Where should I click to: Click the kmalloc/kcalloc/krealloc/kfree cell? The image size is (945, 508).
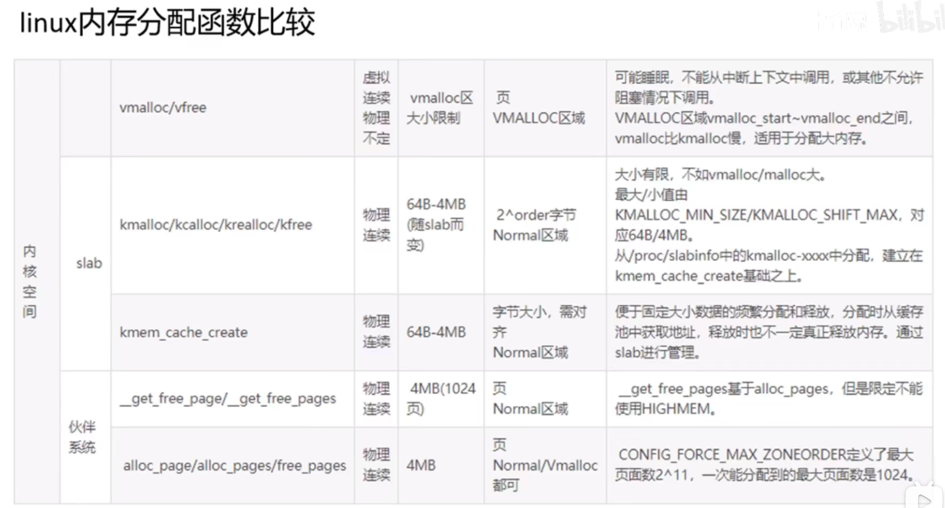tap(216, 225)
